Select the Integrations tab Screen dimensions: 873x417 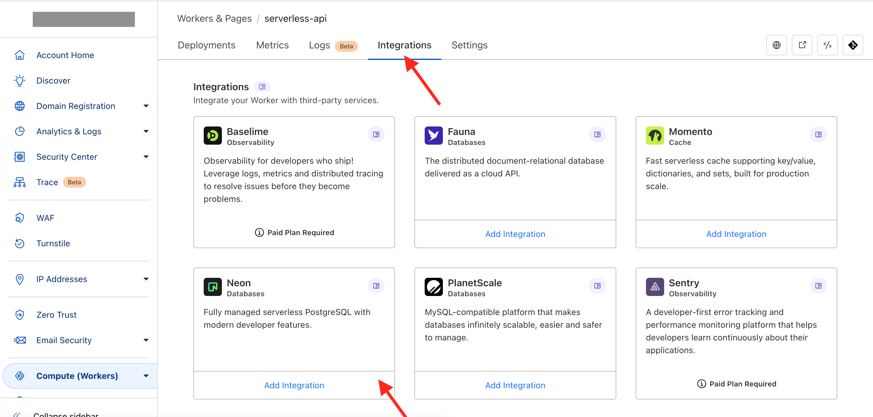[x=404, y=45]
